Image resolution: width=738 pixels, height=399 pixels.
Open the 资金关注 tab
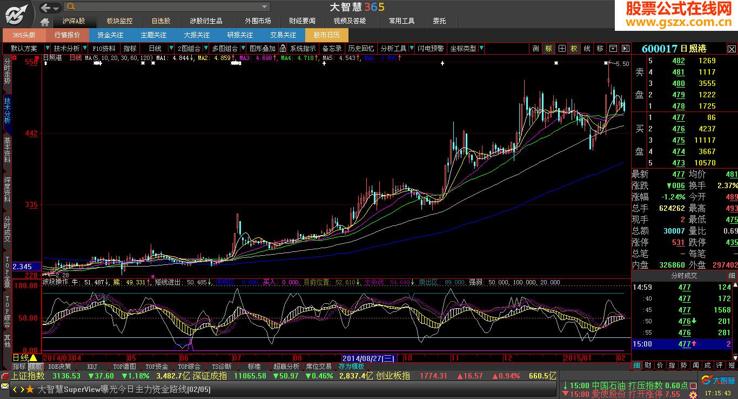pos(110,35)
